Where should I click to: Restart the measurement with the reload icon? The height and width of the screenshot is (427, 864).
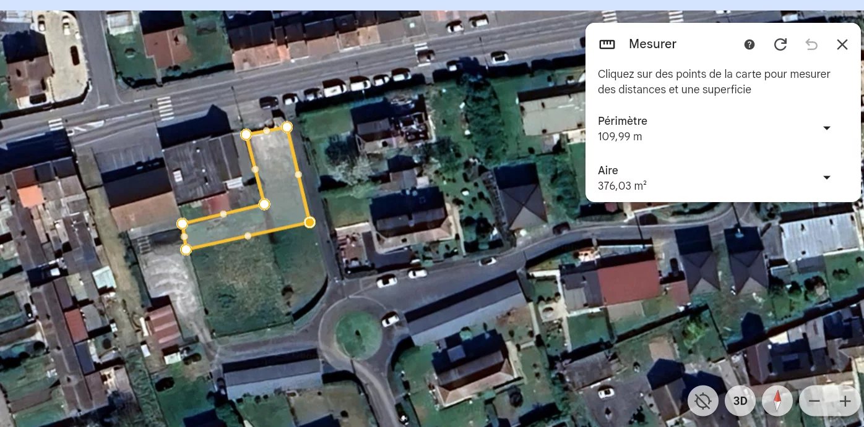coord(780,44)
